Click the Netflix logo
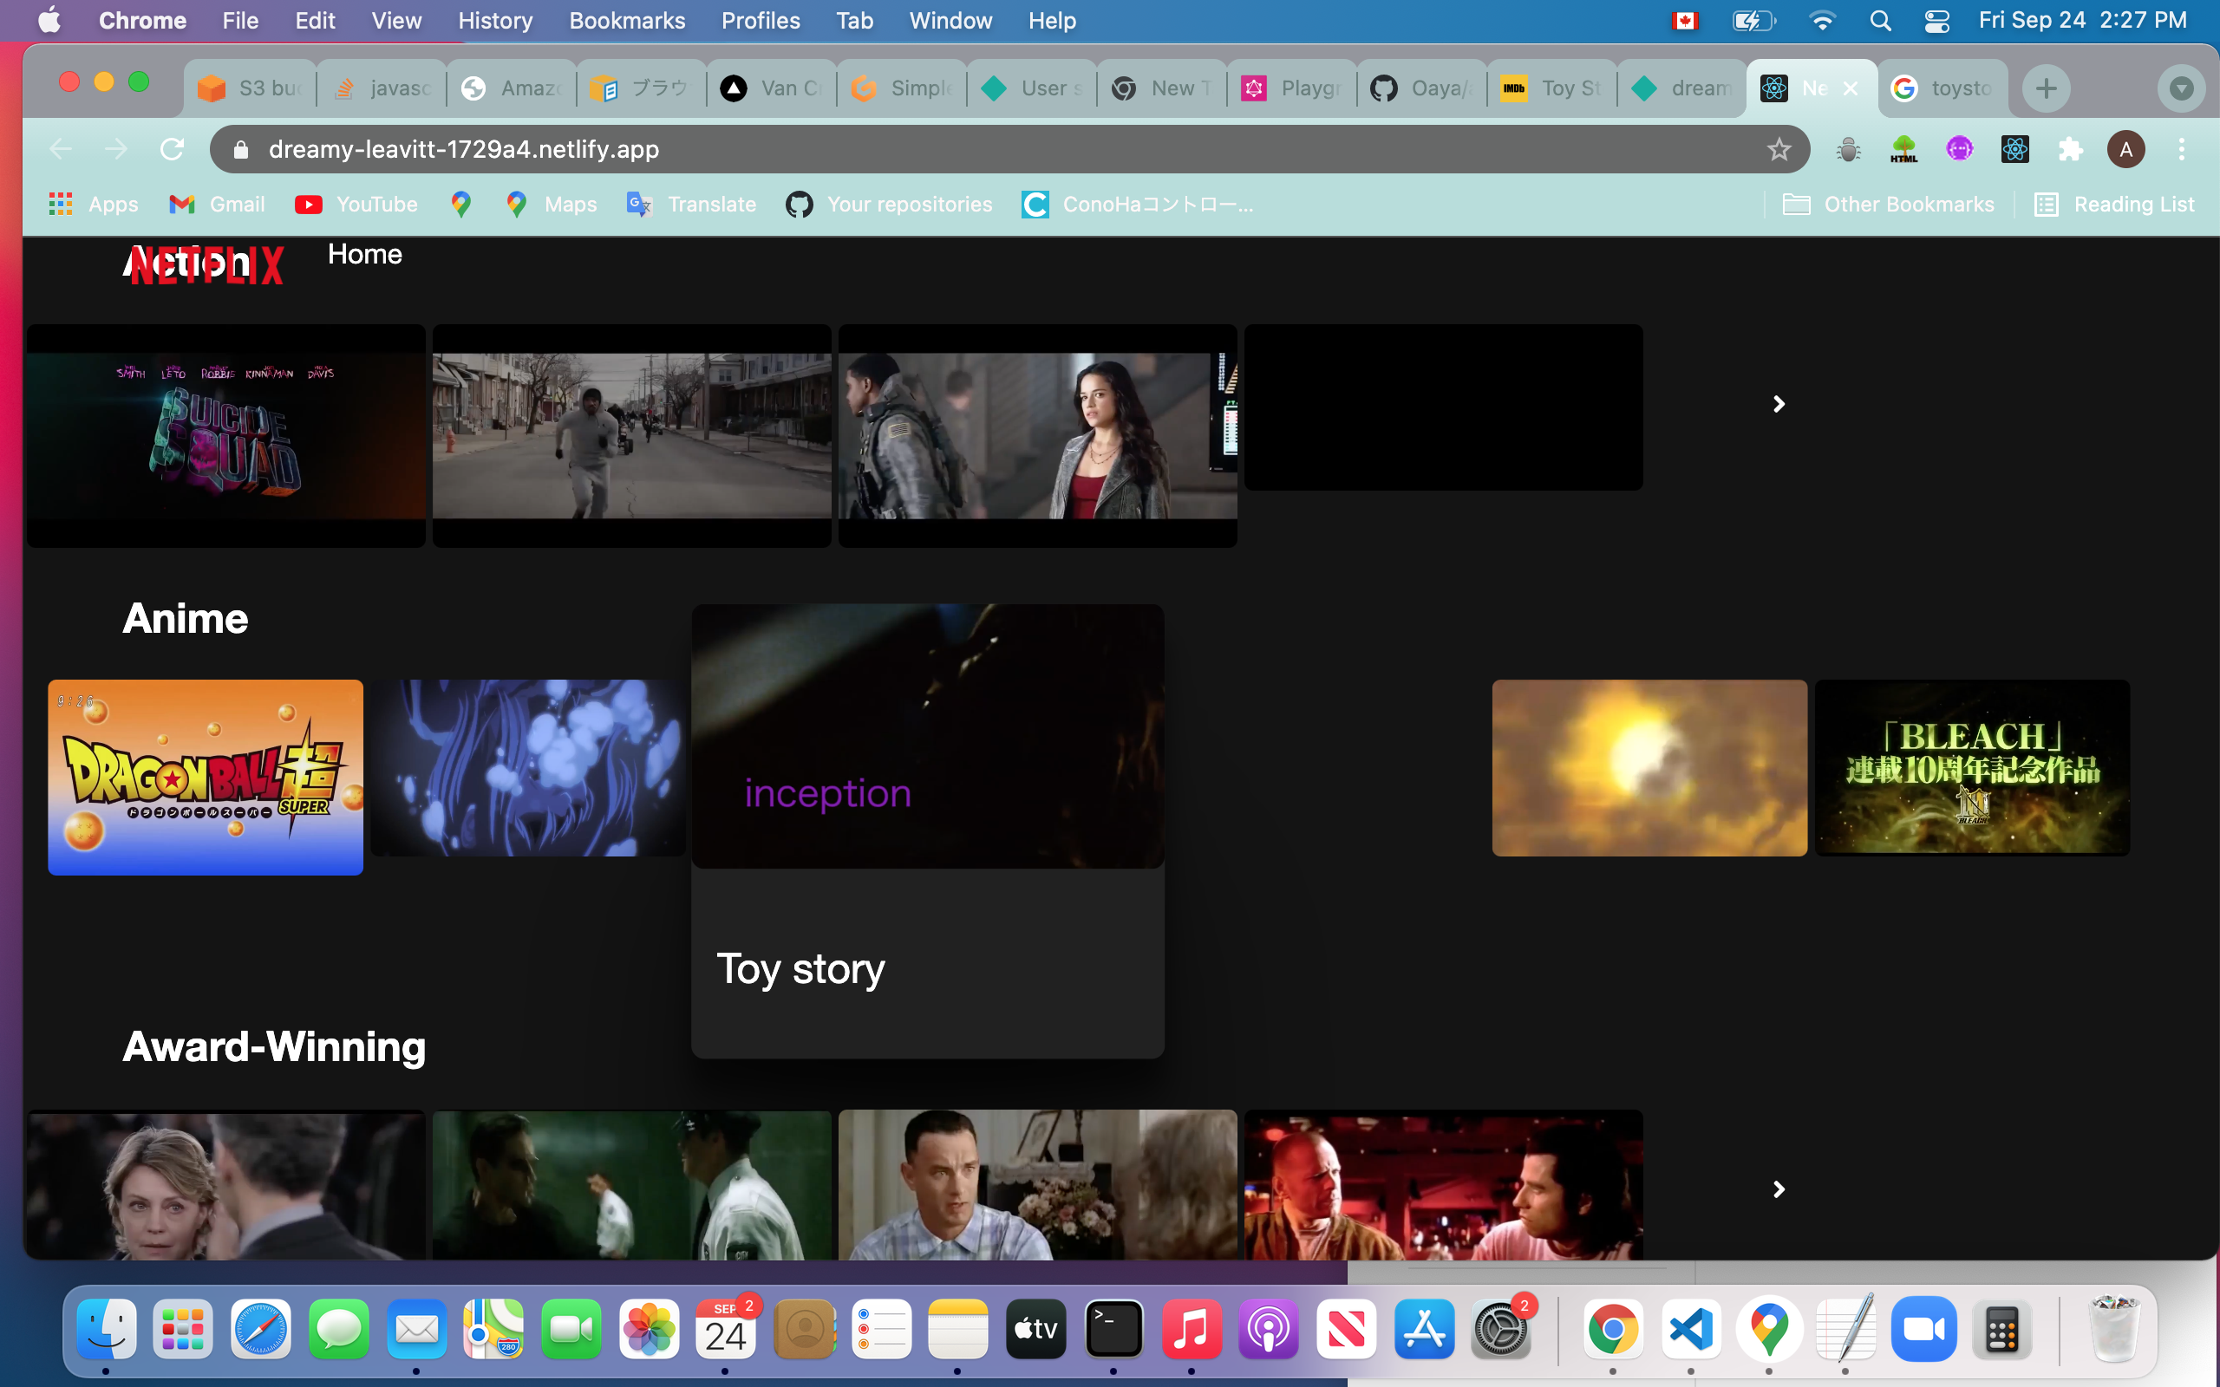The height and width of the screenshot is (1387, 2220). pos(204,264)
